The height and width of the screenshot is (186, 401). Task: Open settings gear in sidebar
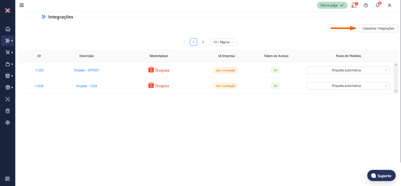click(x=7, y=122)
